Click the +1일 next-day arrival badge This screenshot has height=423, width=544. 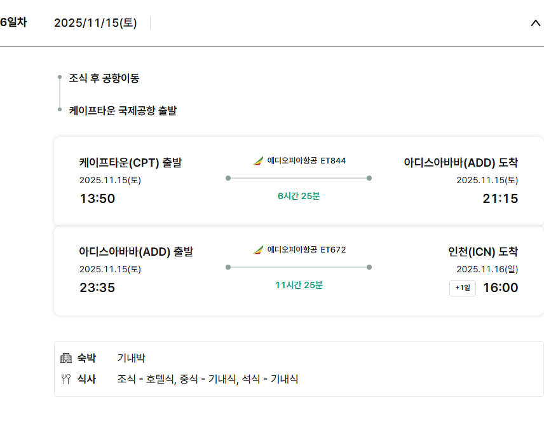tap(462, 288)
